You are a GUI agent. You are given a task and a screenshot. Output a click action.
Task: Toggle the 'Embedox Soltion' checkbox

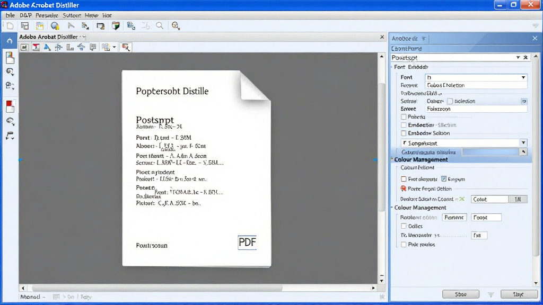pos(404,133)
